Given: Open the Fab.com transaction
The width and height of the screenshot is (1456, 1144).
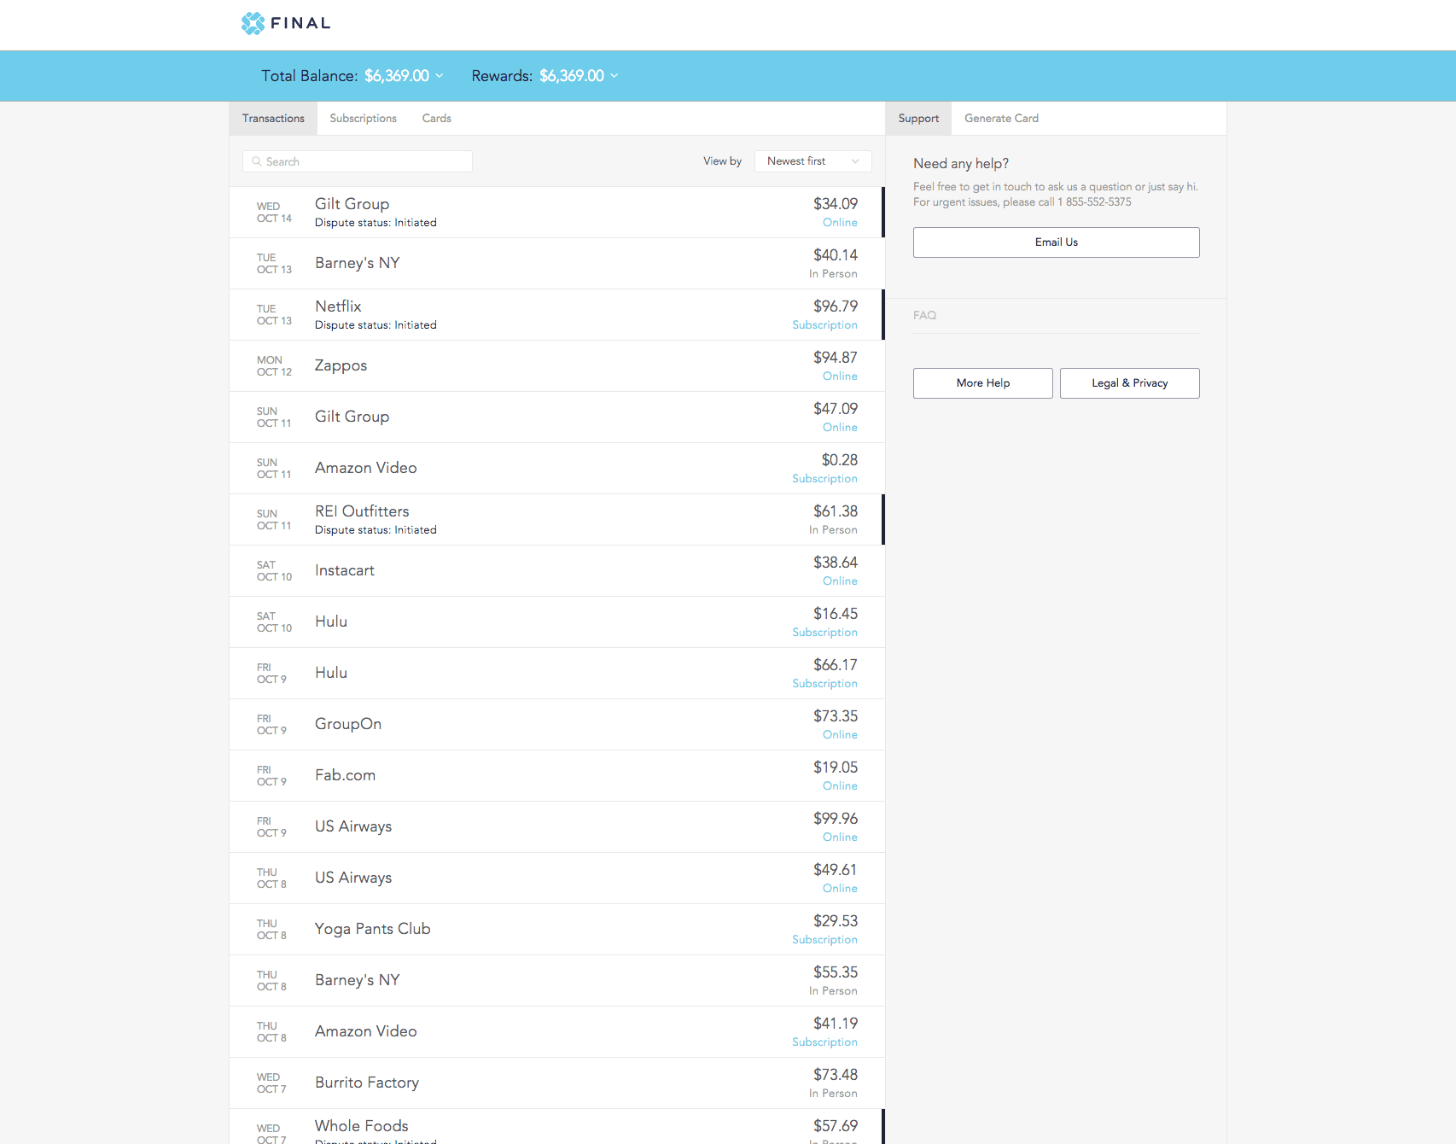Looking at the screenshot, I should point(556,776).
